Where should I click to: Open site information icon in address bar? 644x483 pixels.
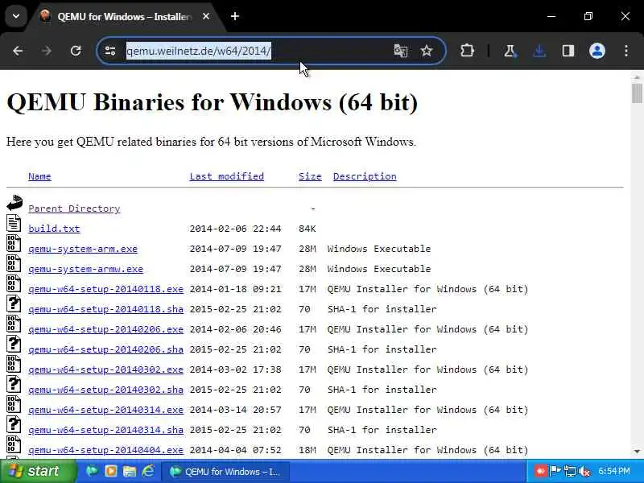110,51
